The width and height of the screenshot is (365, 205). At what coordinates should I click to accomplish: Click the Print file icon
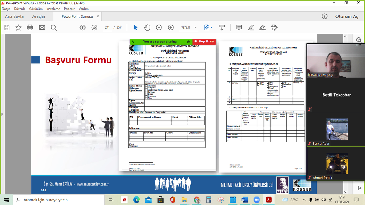[30, 27]
